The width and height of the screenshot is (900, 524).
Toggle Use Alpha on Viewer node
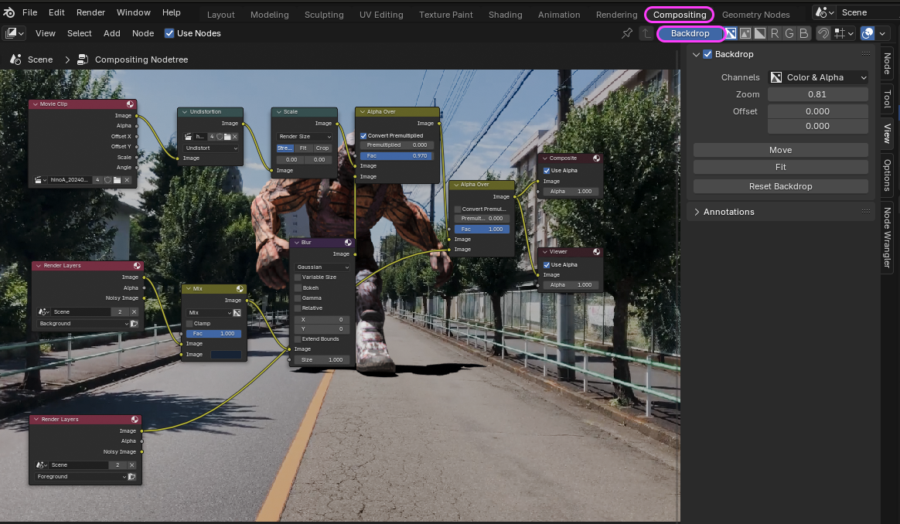[547, 264]
